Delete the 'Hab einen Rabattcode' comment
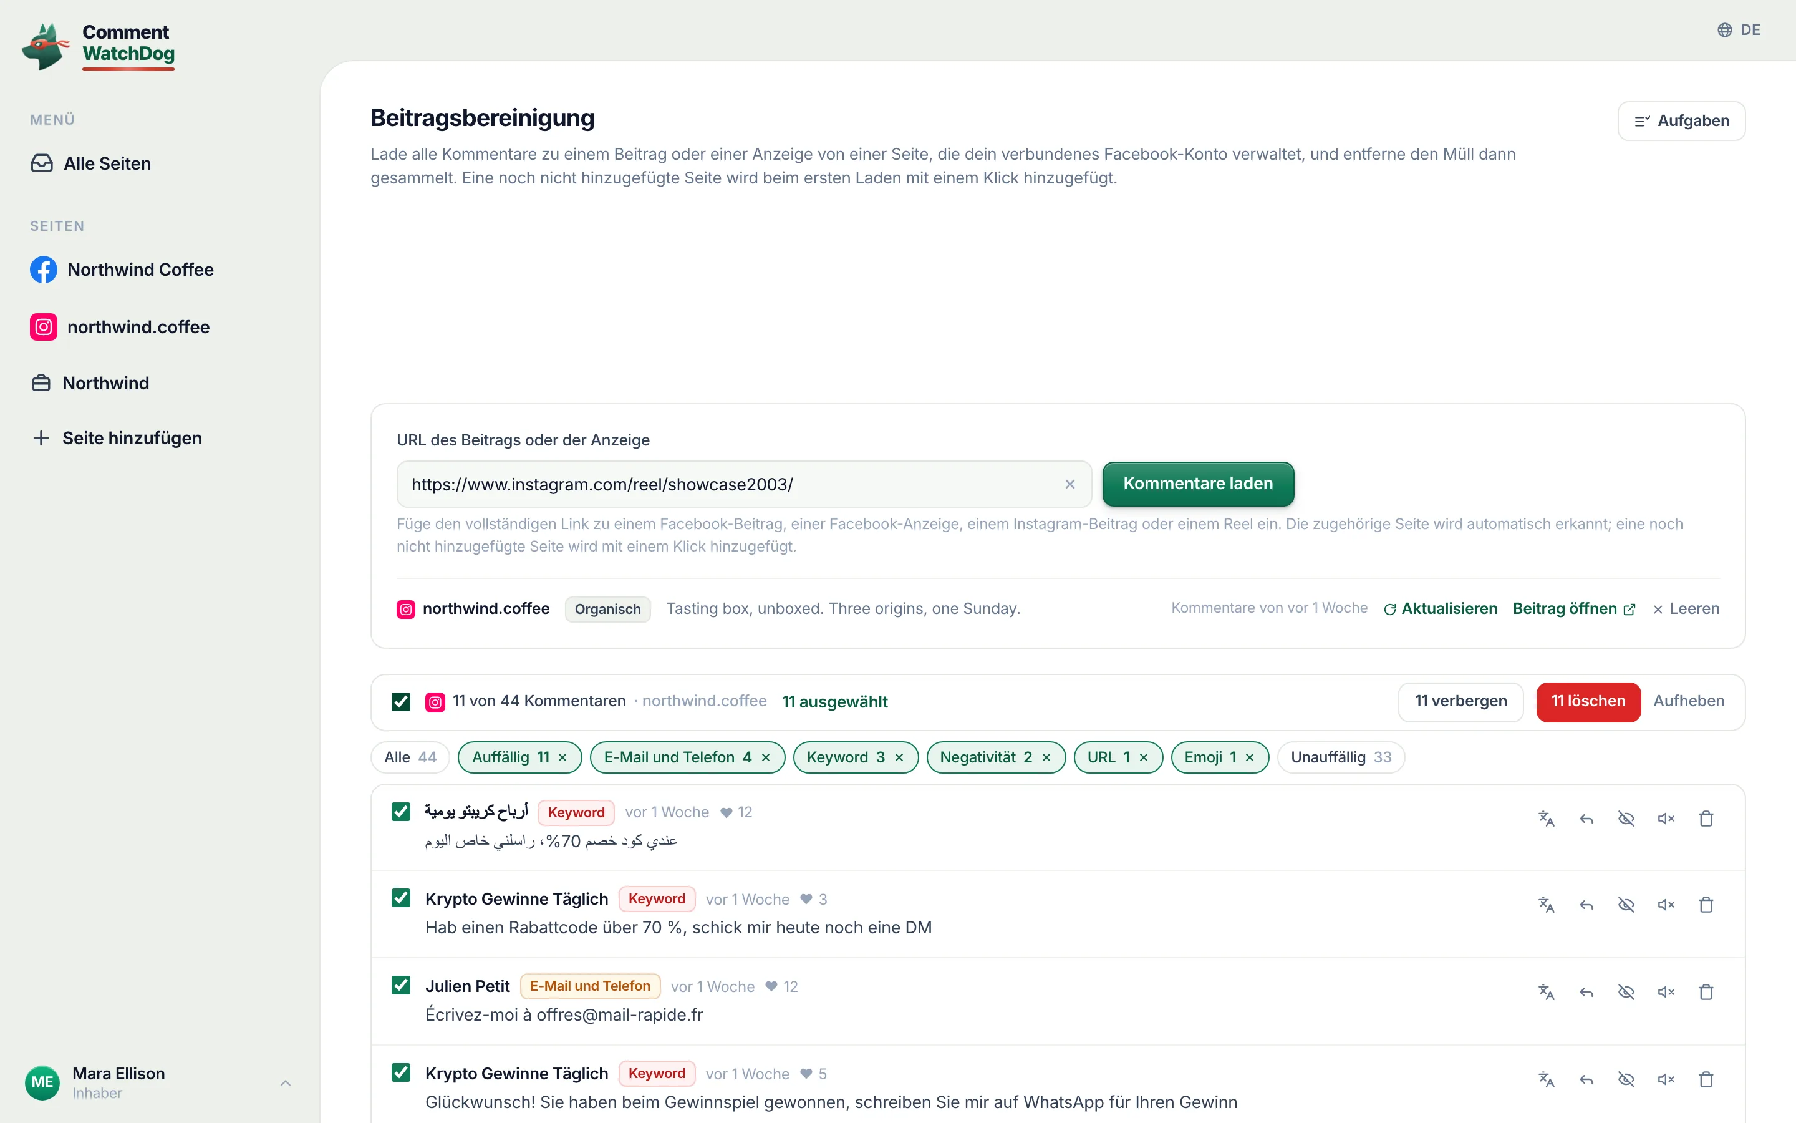The height and width of the screenshot is (1123, 1796). click(x=1706, y=905)
